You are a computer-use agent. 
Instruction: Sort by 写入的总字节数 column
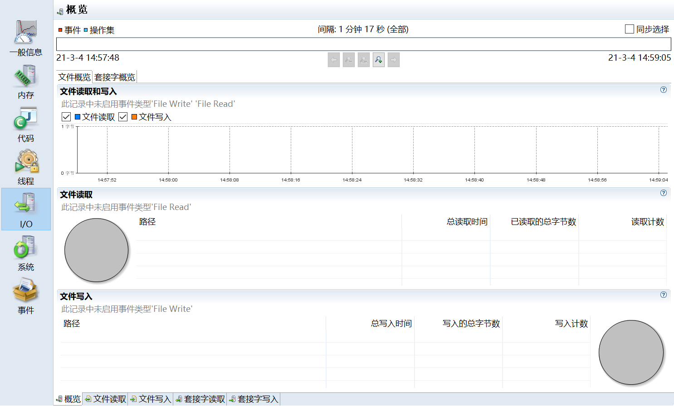(459, 324)
